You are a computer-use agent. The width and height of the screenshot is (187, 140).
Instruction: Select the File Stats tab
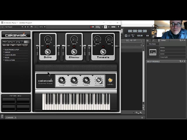(152, 44)
